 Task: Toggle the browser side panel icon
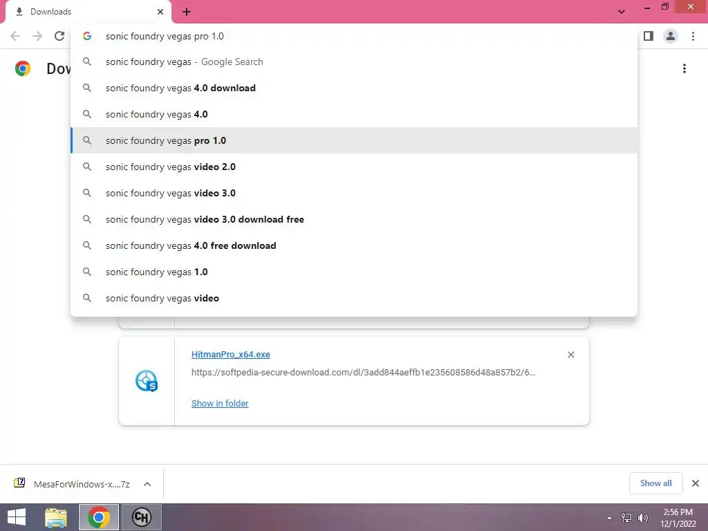pos(649,36)
